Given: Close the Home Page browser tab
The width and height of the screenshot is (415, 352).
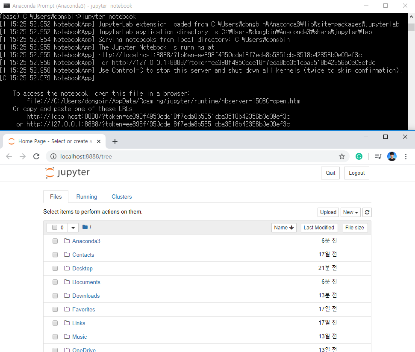Looking at the screenshot, I should (x=99, y=141).
